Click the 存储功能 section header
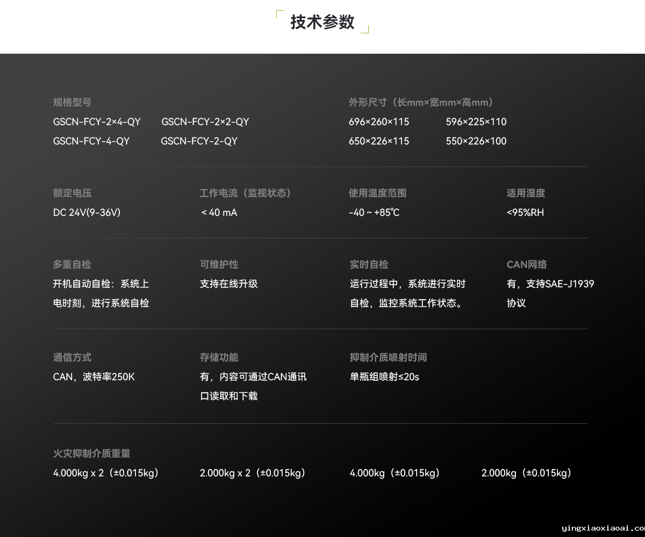The height and width of the screenshot is (537, 645). [x=219, y=357]
